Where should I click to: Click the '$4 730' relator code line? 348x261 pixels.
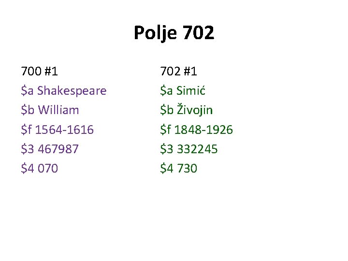[179, 168]
